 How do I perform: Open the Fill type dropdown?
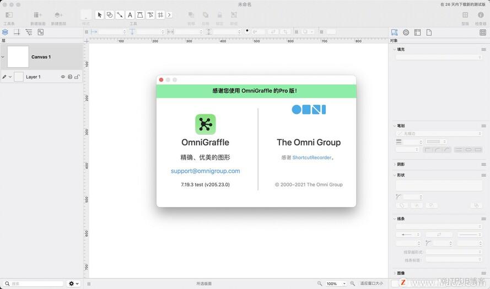tap(439, 57)
